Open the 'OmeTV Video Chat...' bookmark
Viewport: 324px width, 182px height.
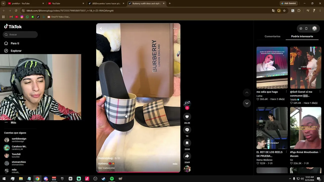coord(59,17)
